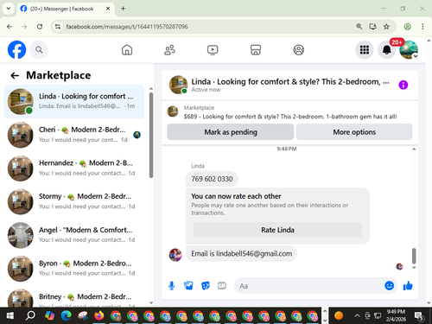Choose a sticker with the sticker icon

click(206, 286)
